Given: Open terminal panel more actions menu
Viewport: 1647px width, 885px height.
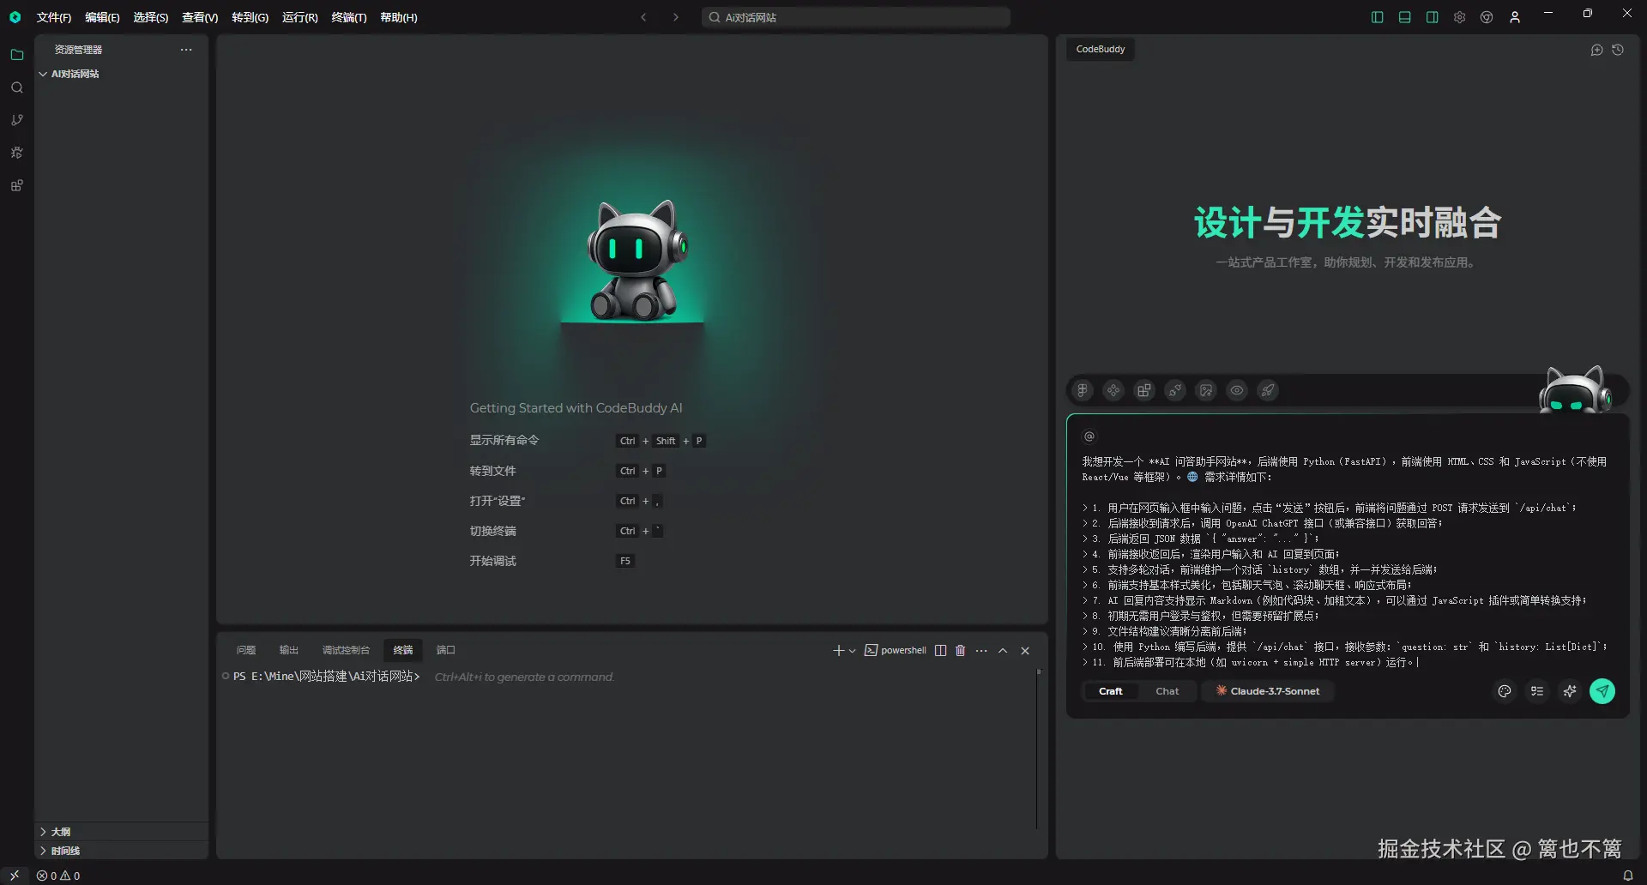Looking at the screenshot, I should pos(981,651).
